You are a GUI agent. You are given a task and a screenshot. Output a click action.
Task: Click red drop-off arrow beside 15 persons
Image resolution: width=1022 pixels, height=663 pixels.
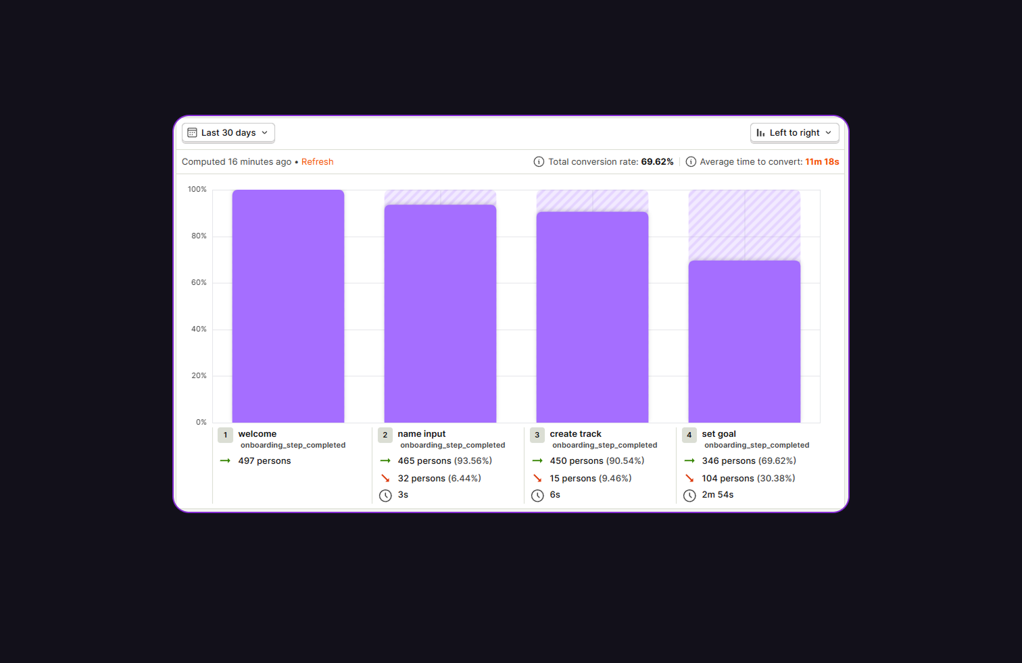coord(537,479)
